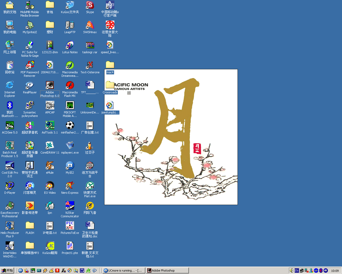Select the 网际飞音 desktop icon

(90, 208)
